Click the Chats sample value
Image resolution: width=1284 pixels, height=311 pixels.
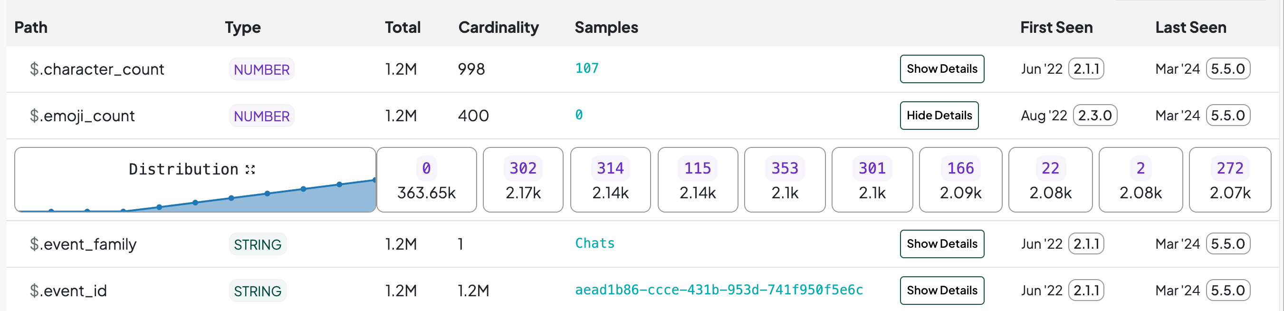594,243
